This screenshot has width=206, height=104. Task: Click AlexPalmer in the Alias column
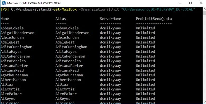pyautogui.click(x=66, y=94)
